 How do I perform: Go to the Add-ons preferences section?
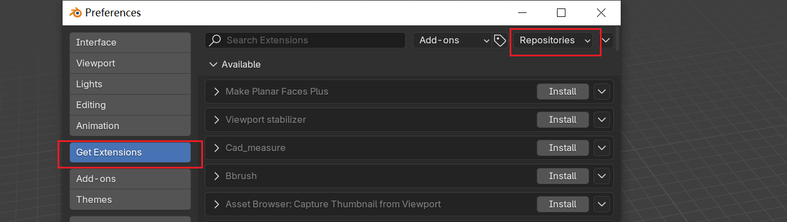130,179
